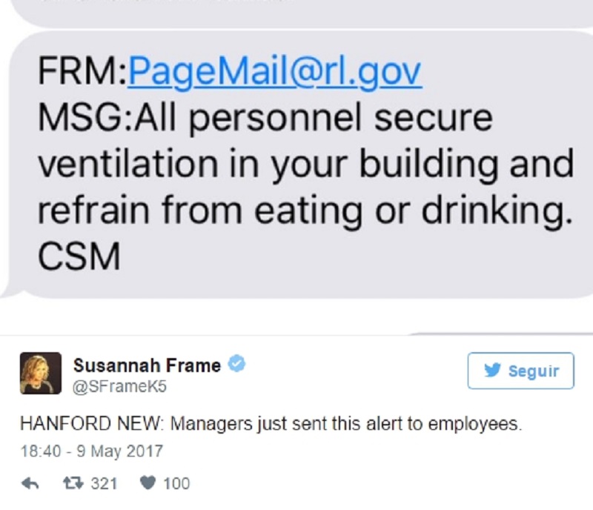Open the Susannah Frame display name
Screen dimensions: 593x510
[x=147, y=365]
